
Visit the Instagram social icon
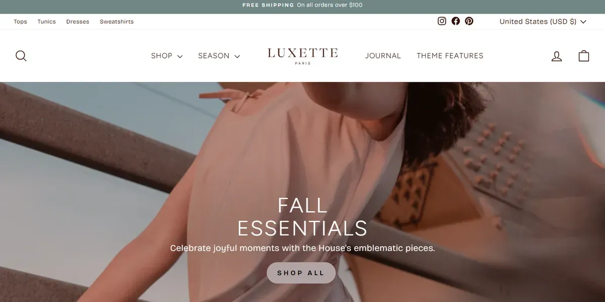[x=442, y=21]
